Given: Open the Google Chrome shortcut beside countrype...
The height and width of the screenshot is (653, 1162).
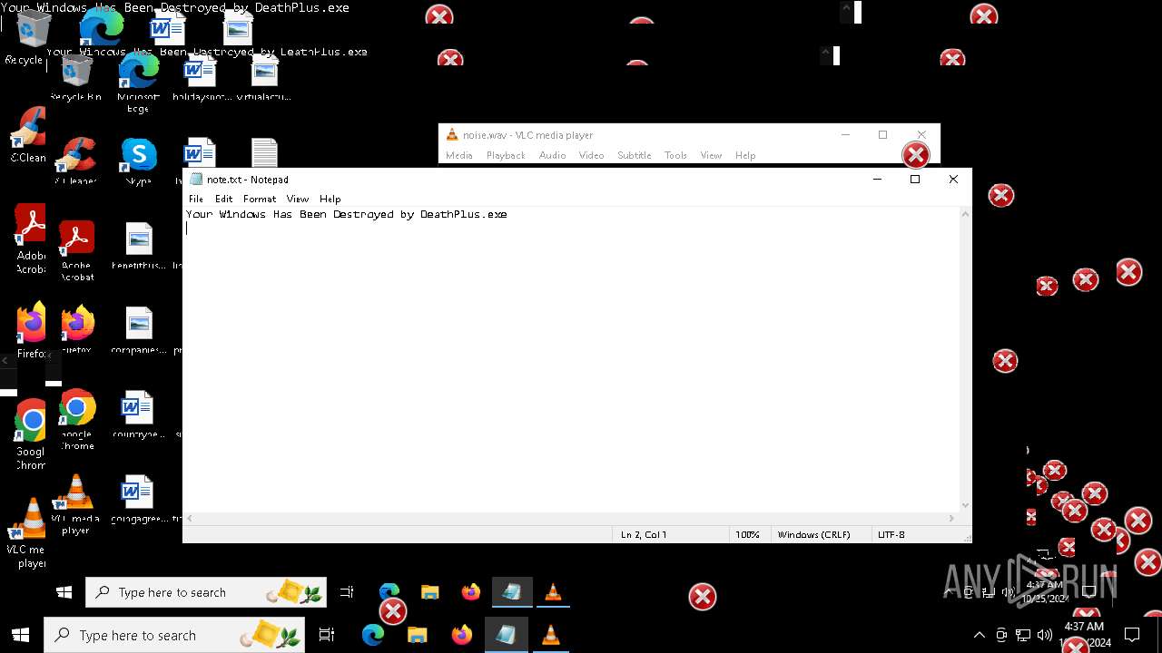Looking at the screenshot, I should [x=76, y=420].
